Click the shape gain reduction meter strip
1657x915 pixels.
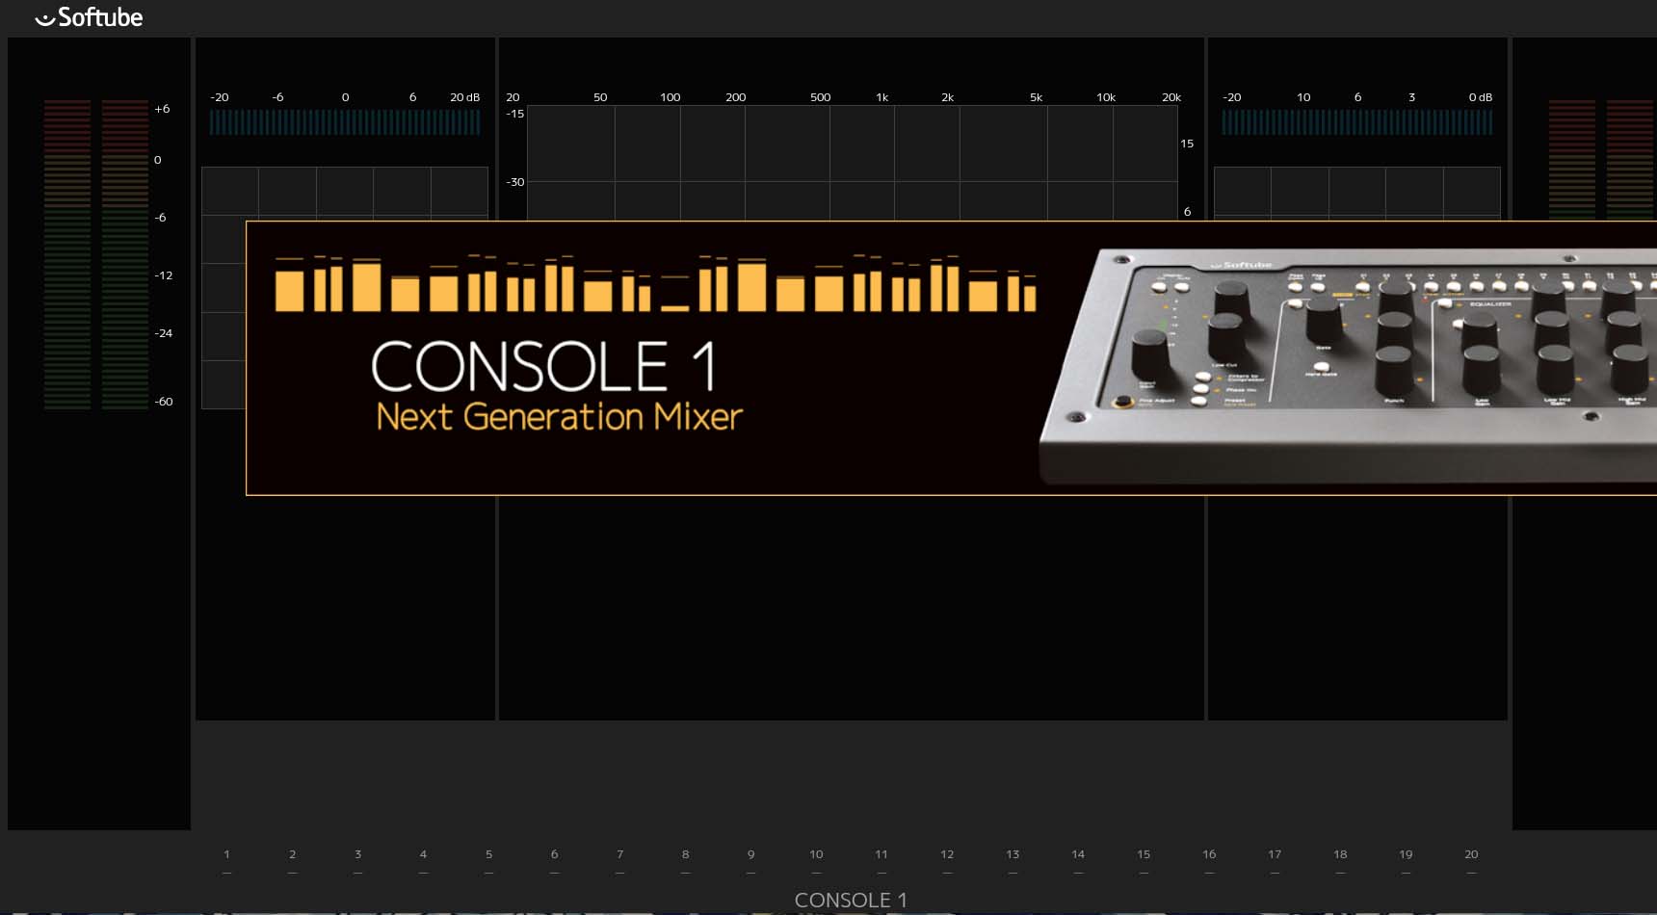coord(345,122)
